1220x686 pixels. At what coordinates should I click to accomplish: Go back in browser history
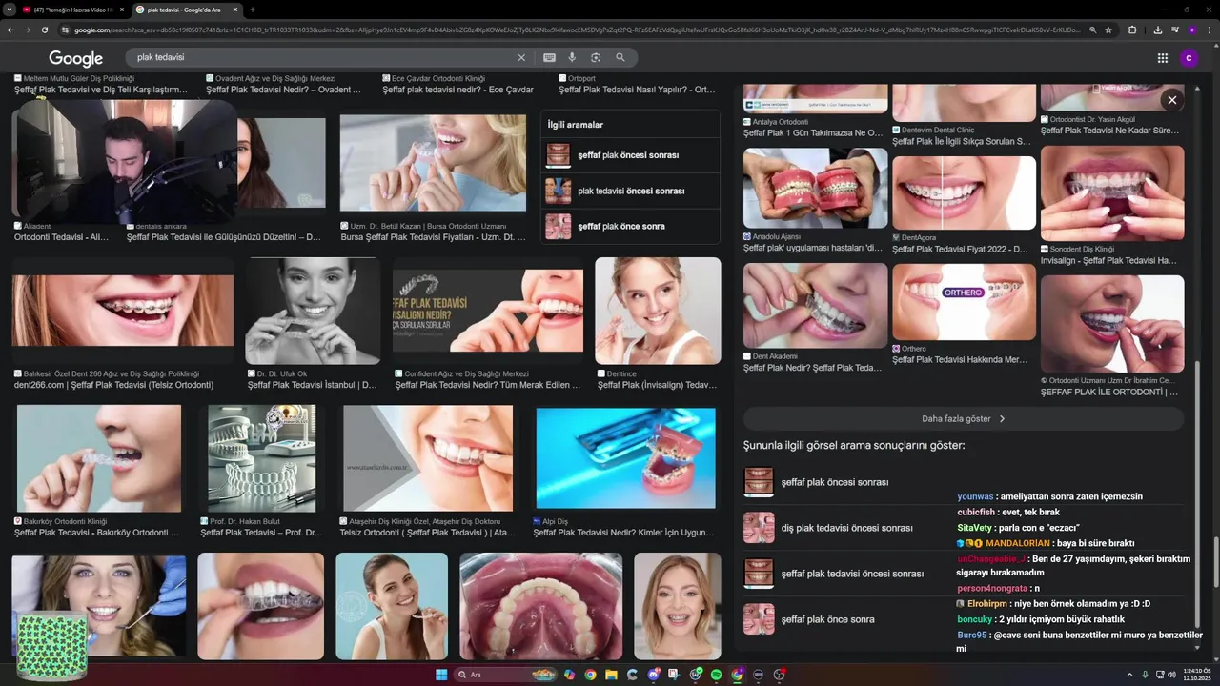tap(10, 30)
